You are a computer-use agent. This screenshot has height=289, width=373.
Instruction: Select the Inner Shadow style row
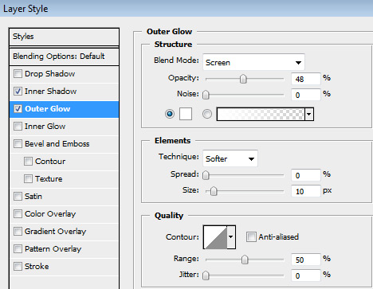(64, 91)
